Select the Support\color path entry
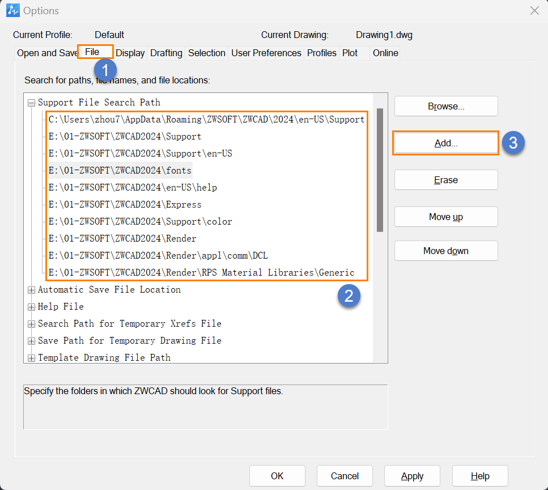Viewport: 548px width, 490px height. tap(140, 221)
